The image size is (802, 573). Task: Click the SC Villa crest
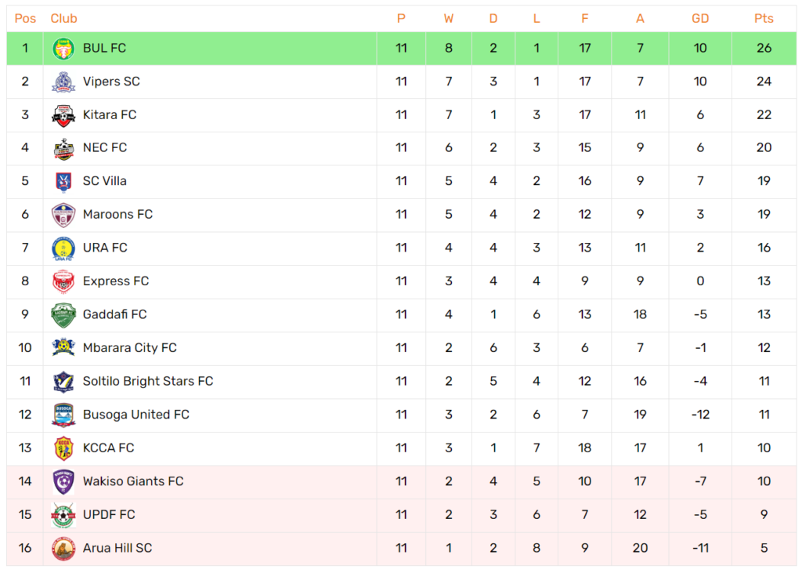(x=63, y=182)
